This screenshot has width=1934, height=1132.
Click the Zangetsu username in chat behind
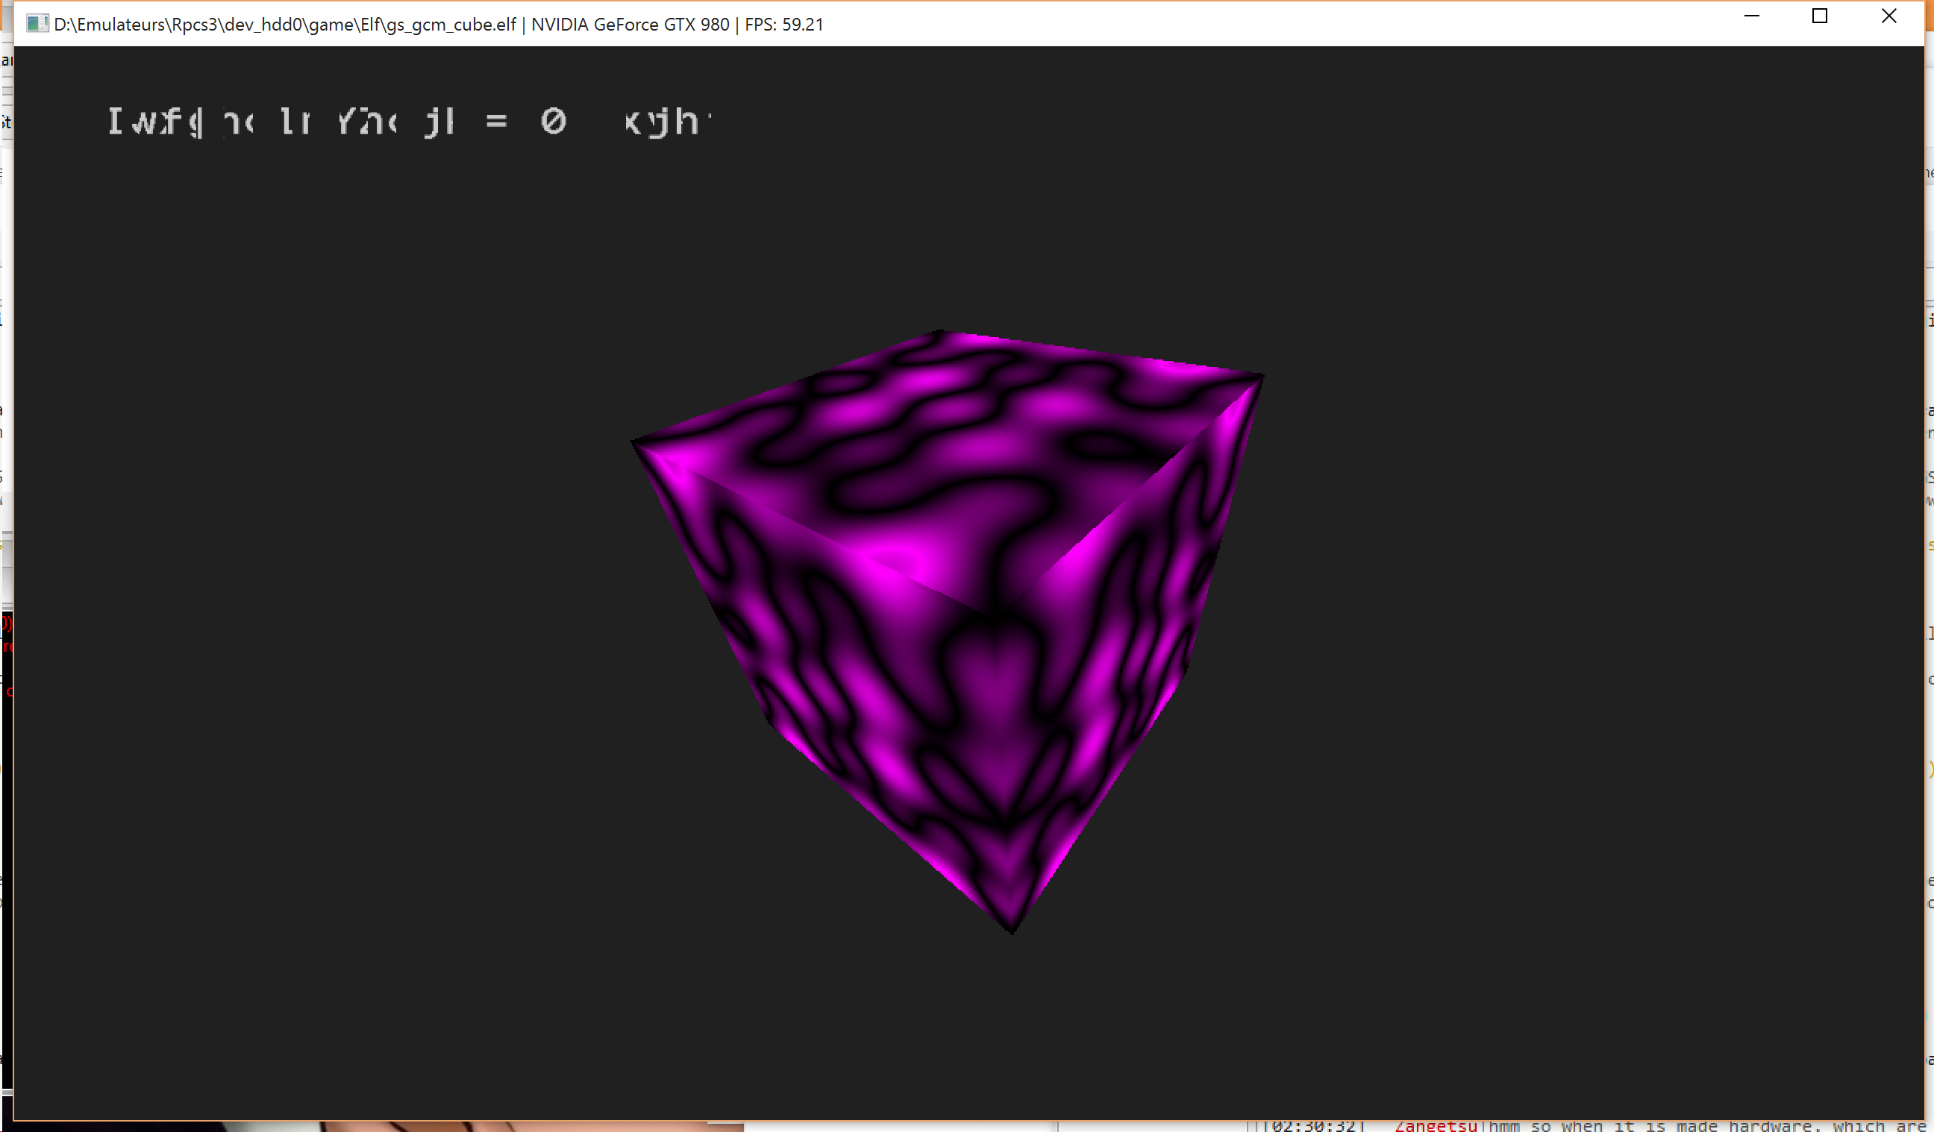[x=1435, y=1126]
